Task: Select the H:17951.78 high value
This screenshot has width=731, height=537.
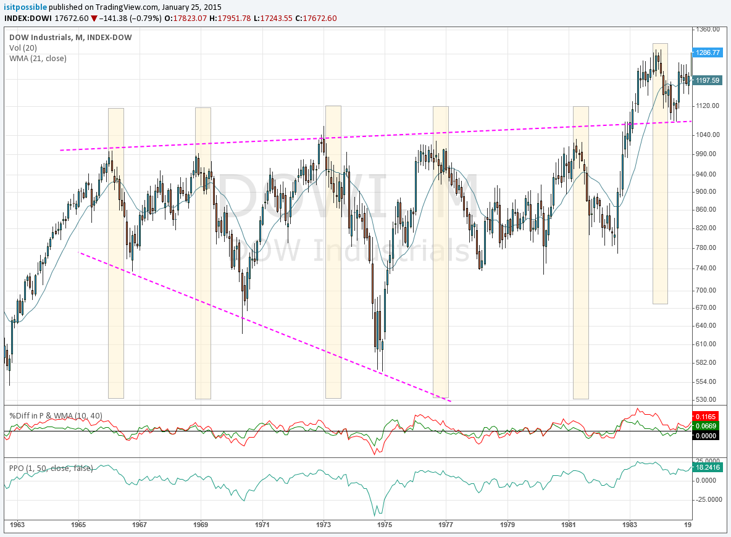Action: tap(230, 18)
